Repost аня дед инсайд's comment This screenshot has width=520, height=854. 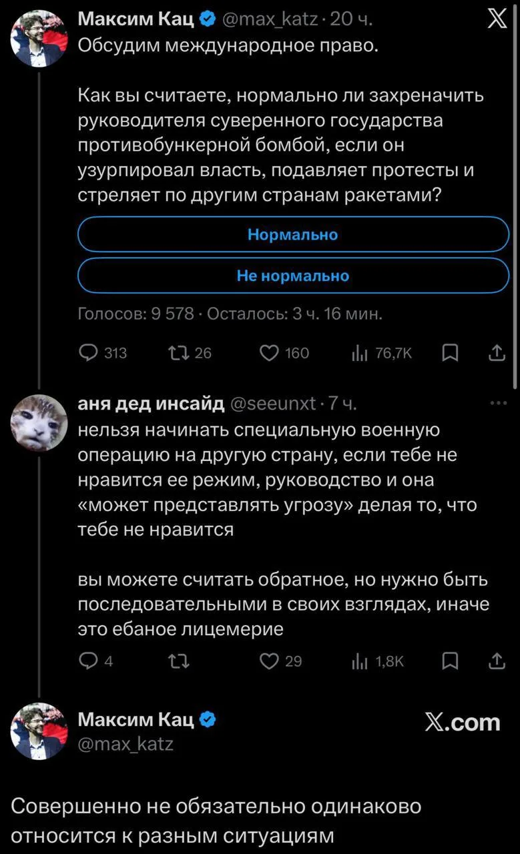click(x=180, y=661)
